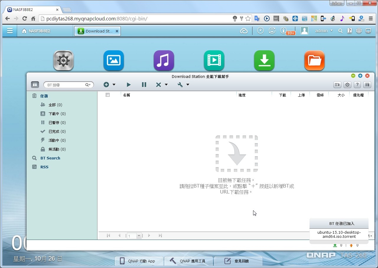378x268 pixels.
Task: Launch the Photo Station desktop icon
Action: click(x=114, y=61)
